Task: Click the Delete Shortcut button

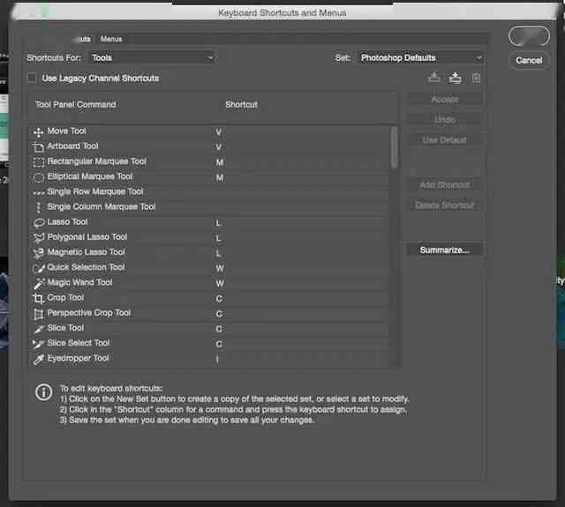Action: coord(445,205)
